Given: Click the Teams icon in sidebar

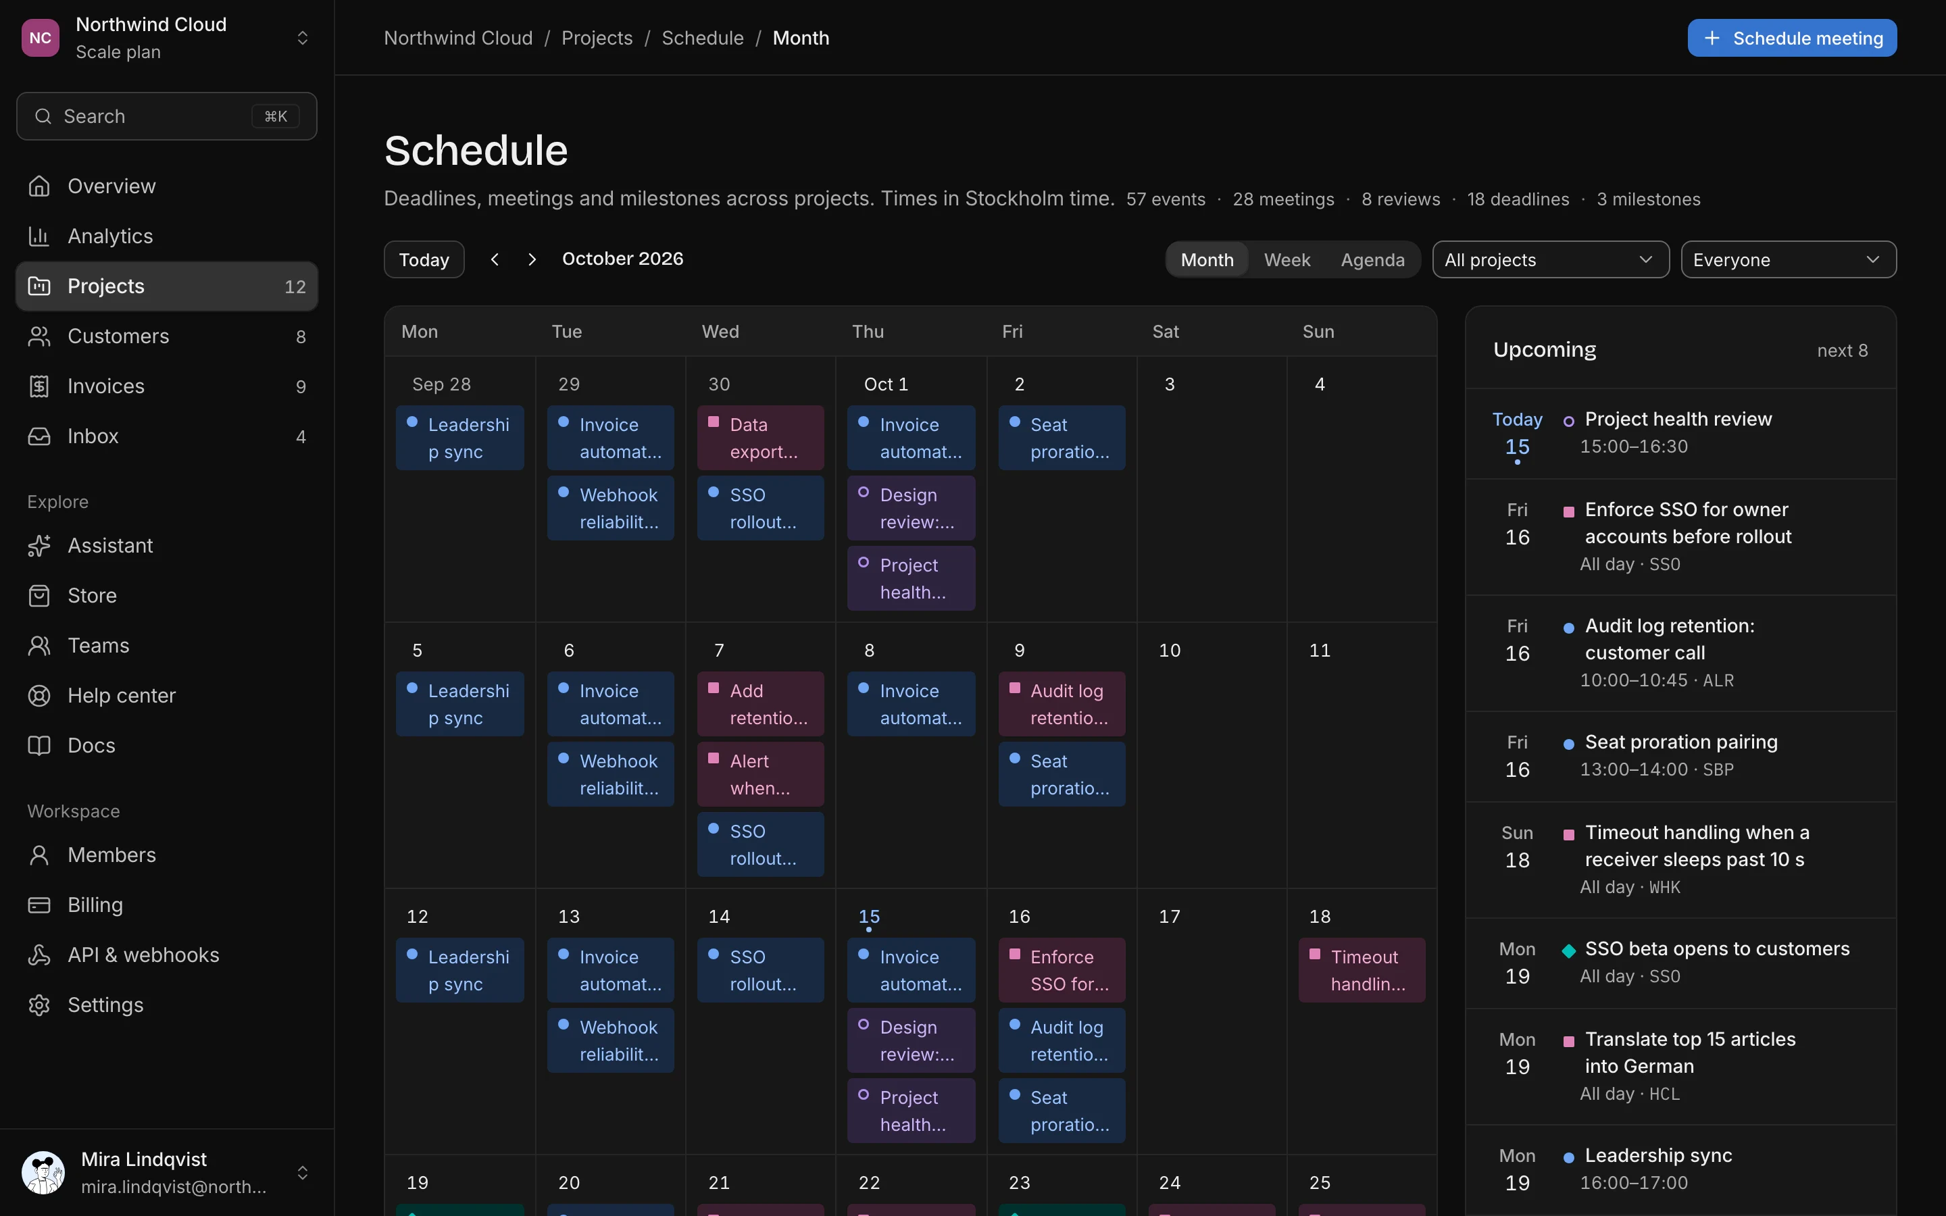Looking at the screenshot, I should click(x=39, y=645).
